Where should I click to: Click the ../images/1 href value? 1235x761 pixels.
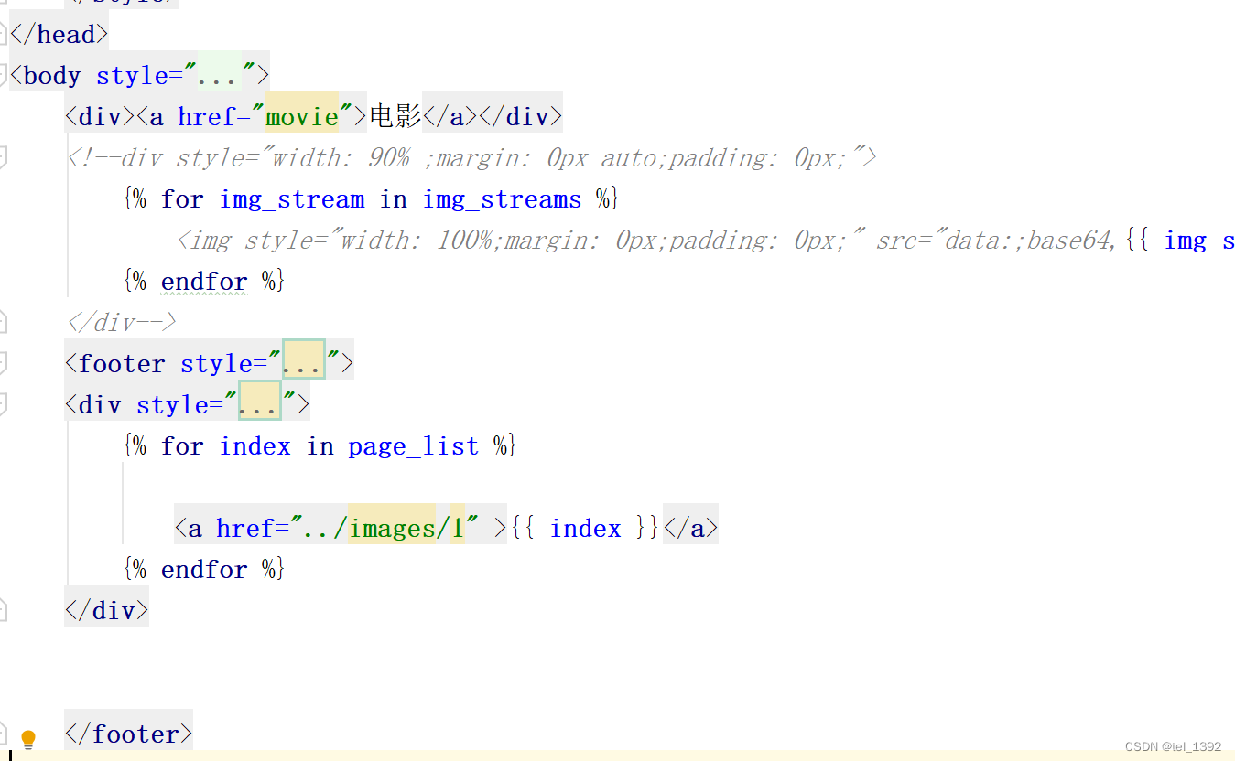coord(385,528)
